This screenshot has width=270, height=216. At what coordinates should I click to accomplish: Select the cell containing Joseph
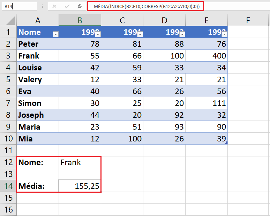(x=38, y=115)
